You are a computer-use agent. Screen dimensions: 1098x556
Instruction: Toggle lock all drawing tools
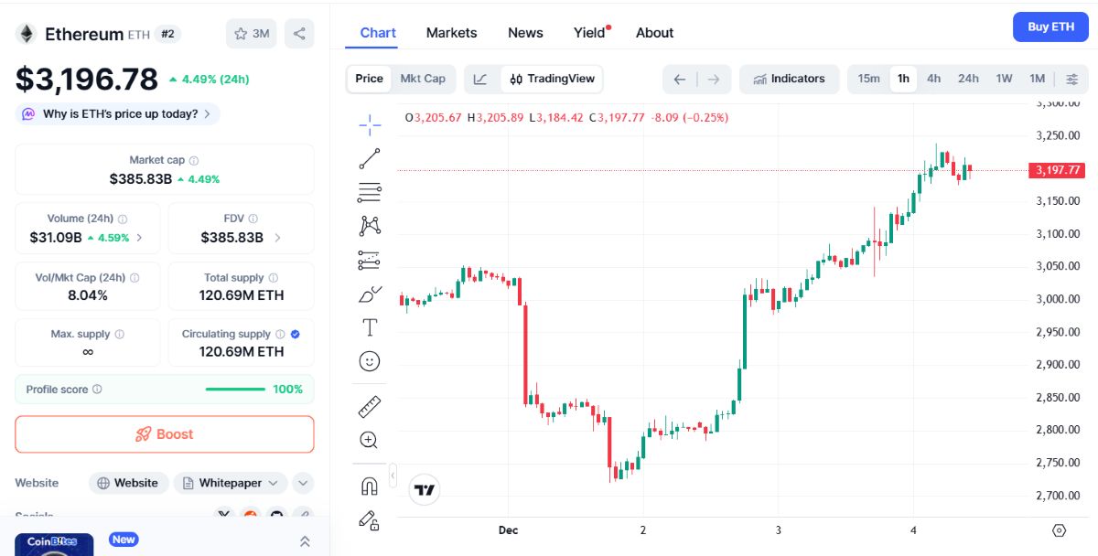point(370,520)
